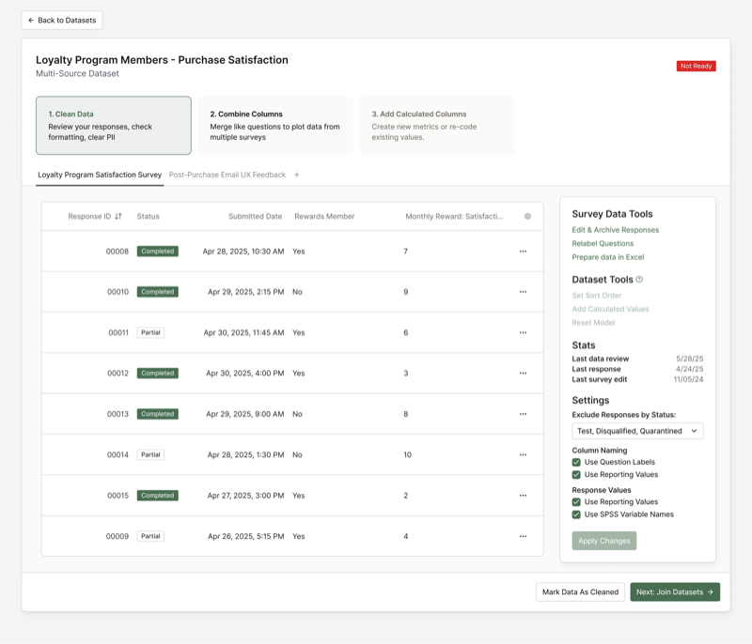752x644 pixels.
Task: Open row actions menu for response 00015
Action: click(x=523, y=496)
